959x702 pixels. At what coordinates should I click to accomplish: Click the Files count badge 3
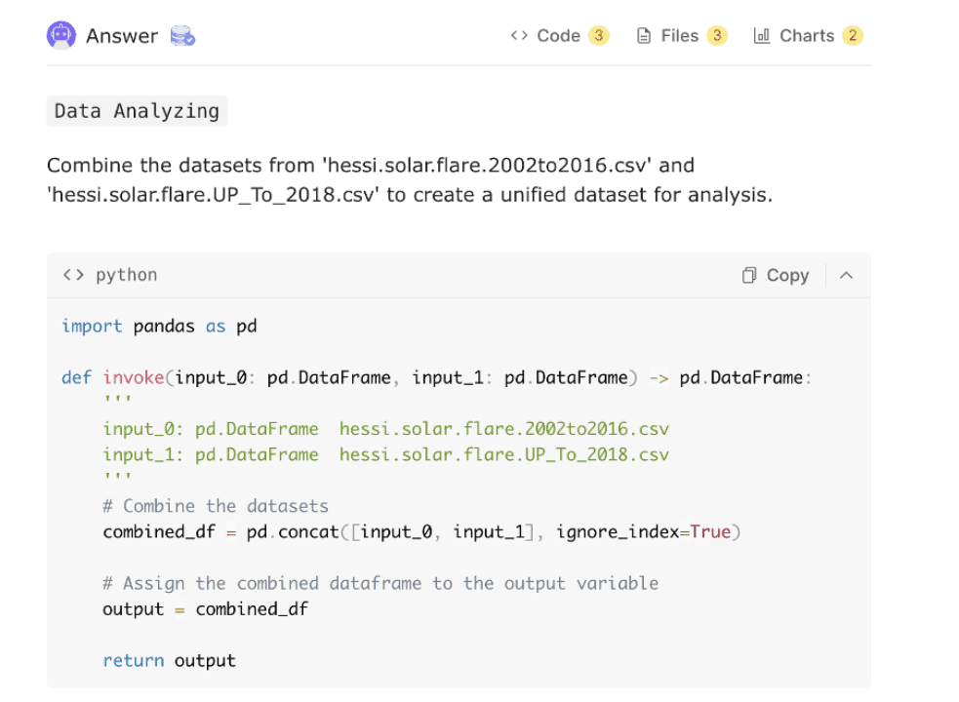coord(717,35)
